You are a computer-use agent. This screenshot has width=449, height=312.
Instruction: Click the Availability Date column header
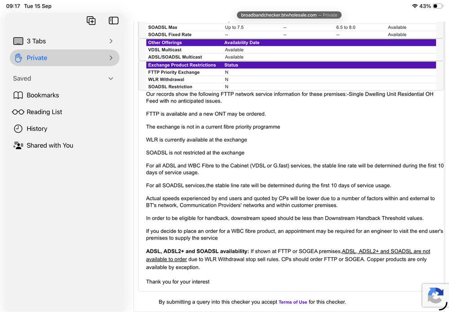click(242, 42)
